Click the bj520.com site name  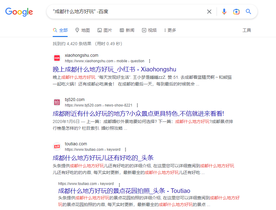click(x=75, y=100)
